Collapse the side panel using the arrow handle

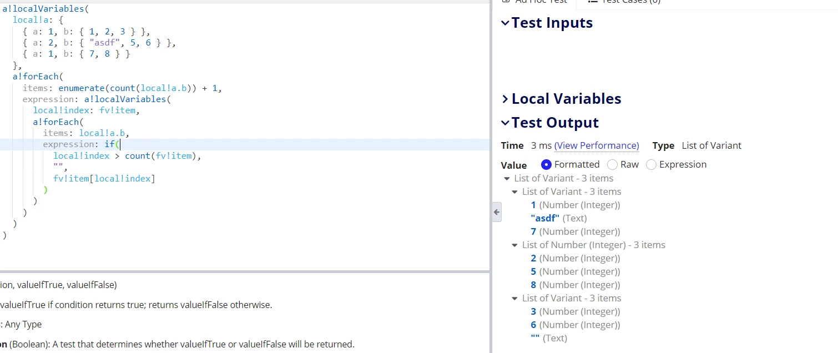click(497, 212)
